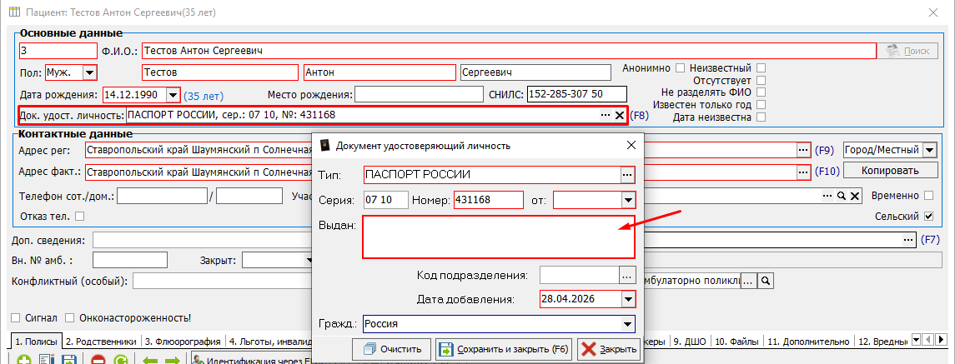Open Доп. сведения ellipsis lookup (F7)

(908, 240)
